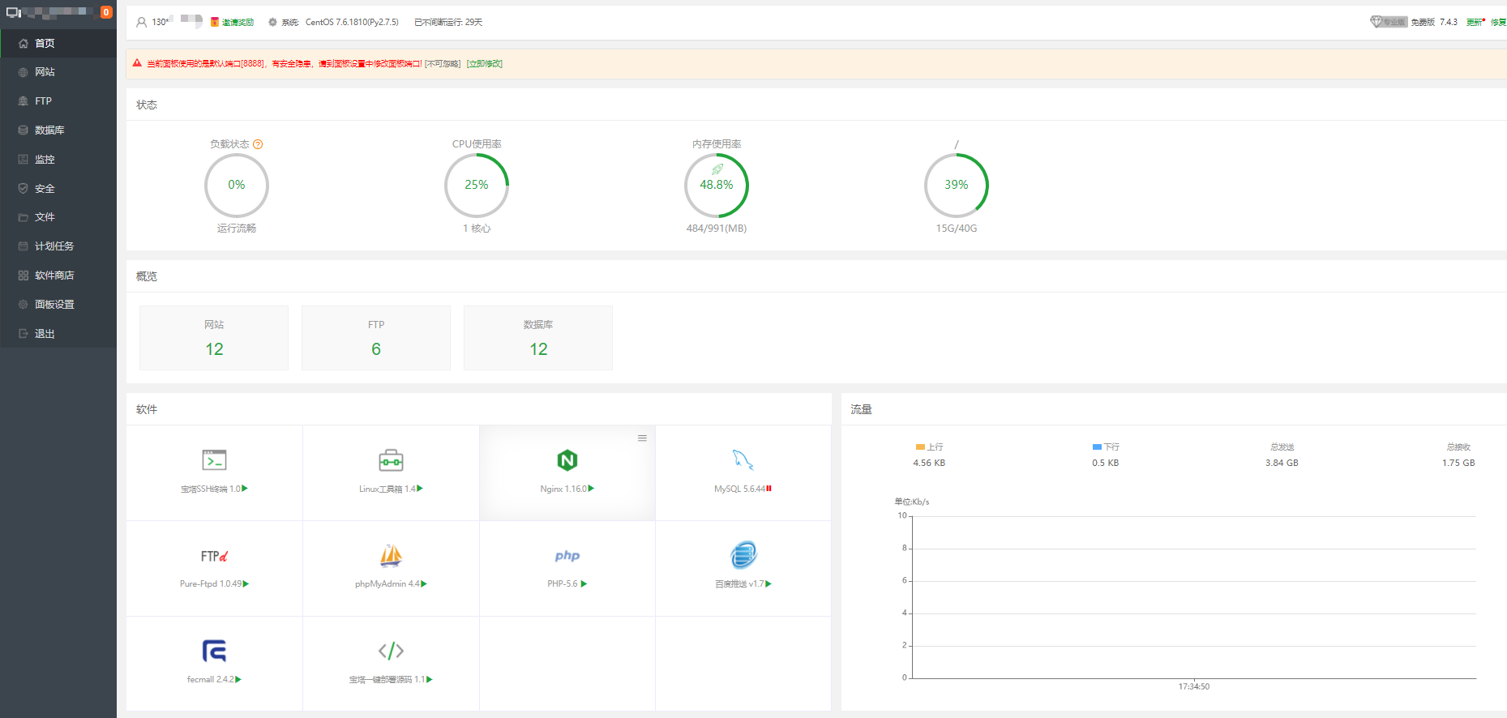Viewport: 1507px width, 718px height.
Task: Toggle the 下行 downstream legend
Action: coord(1106,447)
